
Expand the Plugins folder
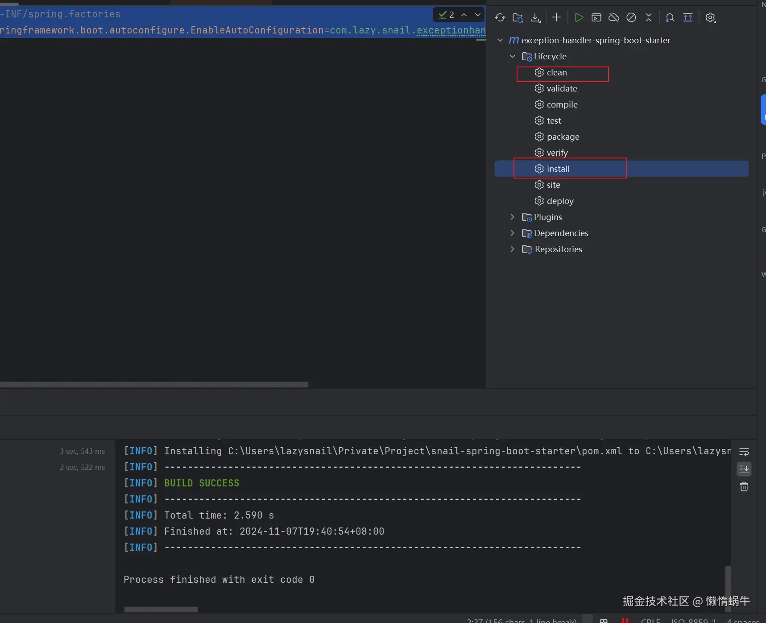point(513,217)
